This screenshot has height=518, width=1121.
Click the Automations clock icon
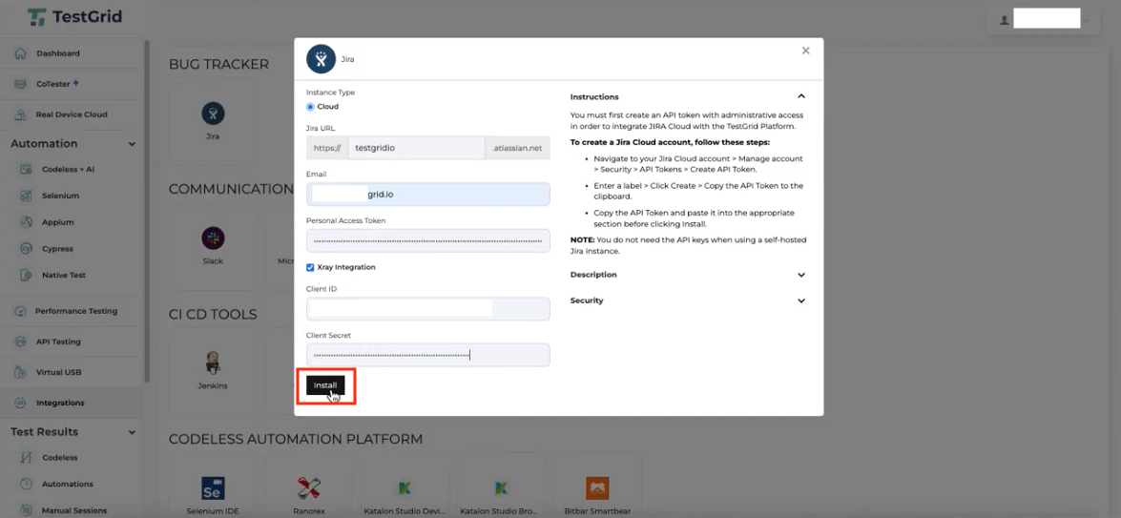tap(27, 484)
